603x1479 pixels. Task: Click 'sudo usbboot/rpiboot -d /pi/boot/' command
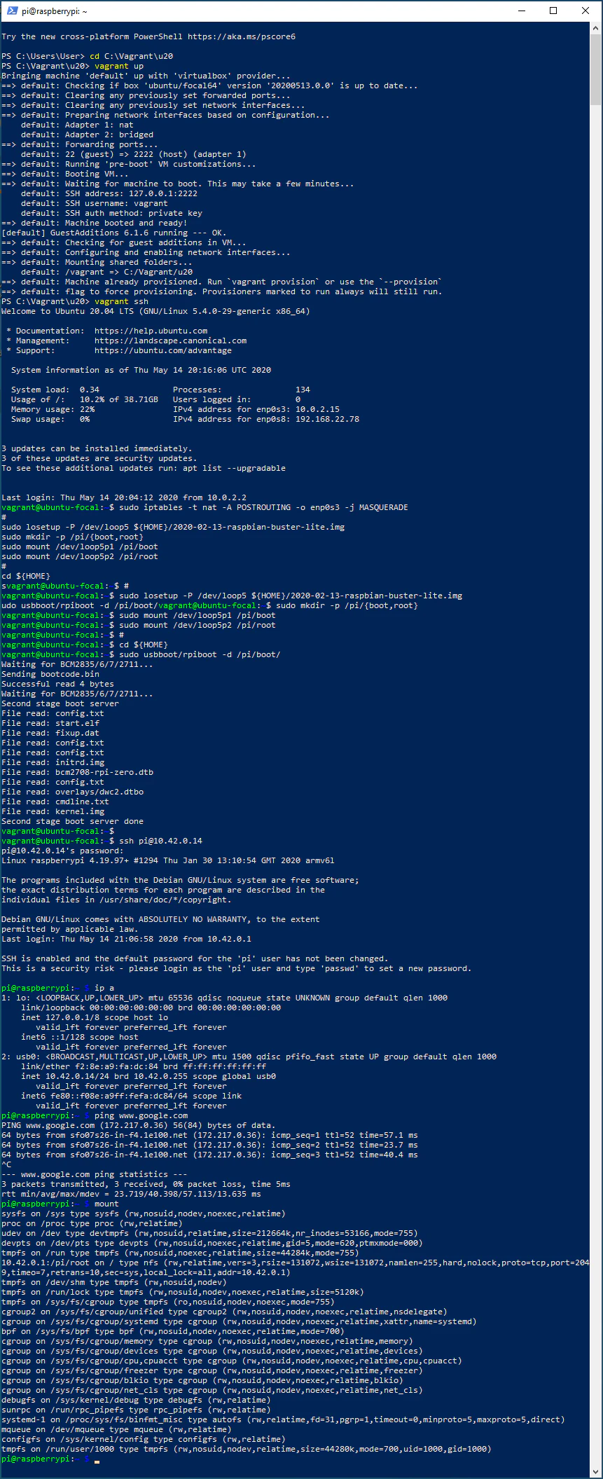click(x=200, y=654)
